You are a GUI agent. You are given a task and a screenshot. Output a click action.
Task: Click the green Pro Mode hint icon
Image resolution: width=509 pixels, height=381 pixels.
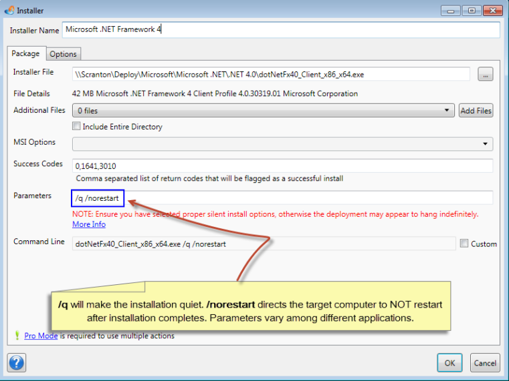click(x=17, y=336)
